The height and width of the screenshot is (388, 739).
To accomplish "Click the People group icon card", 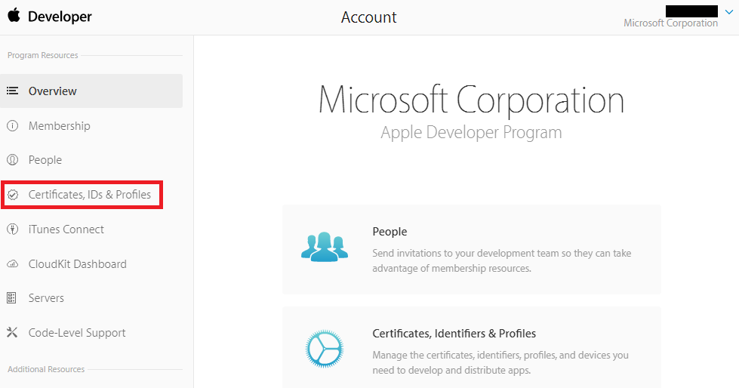I will pyautogui.click(x=325, y=247).
